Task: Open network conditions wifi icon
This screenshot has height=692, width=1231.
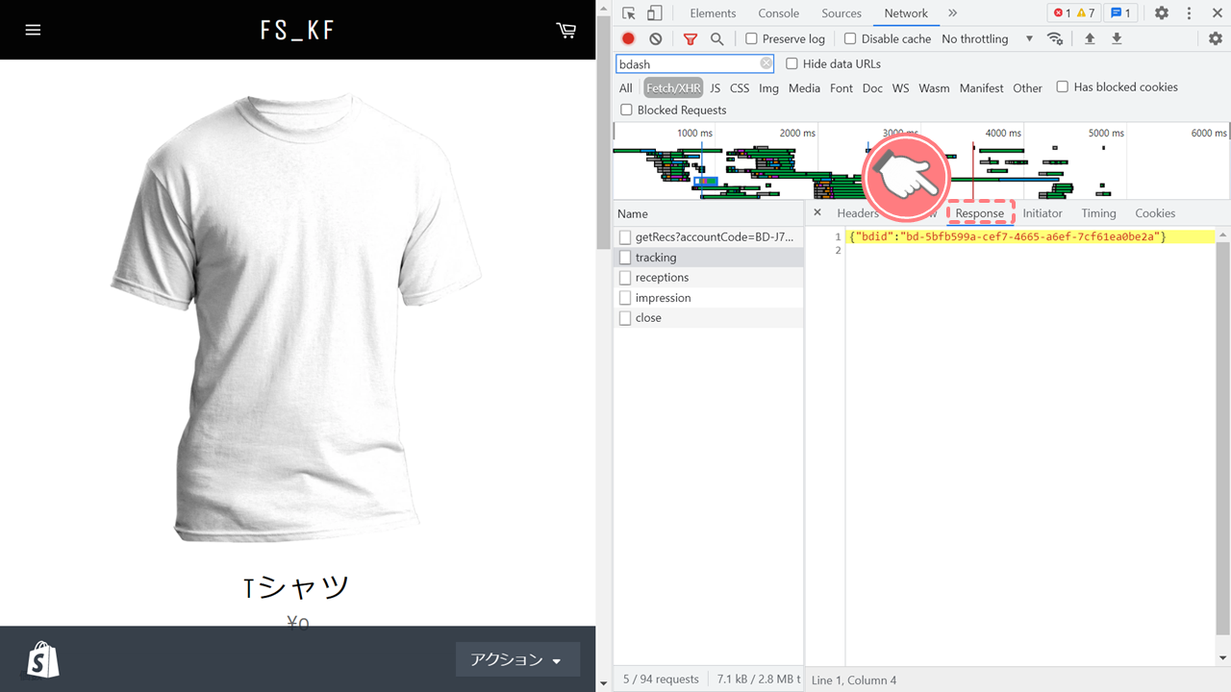Action: [x=1055, y=38]
